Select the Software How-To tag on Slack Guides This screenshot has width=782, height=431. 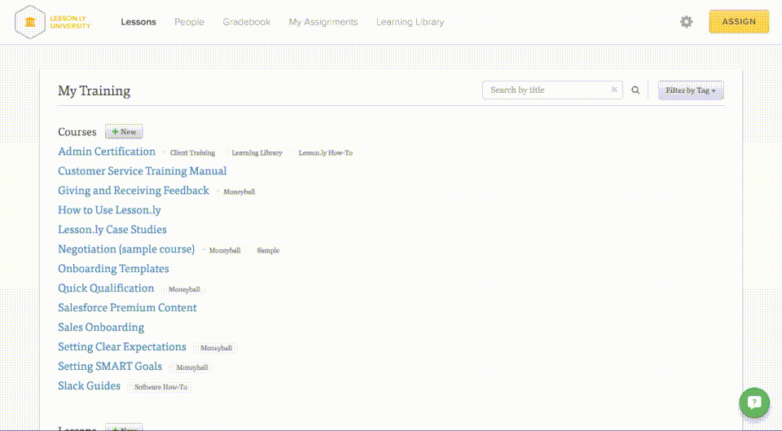coord(160,387)
